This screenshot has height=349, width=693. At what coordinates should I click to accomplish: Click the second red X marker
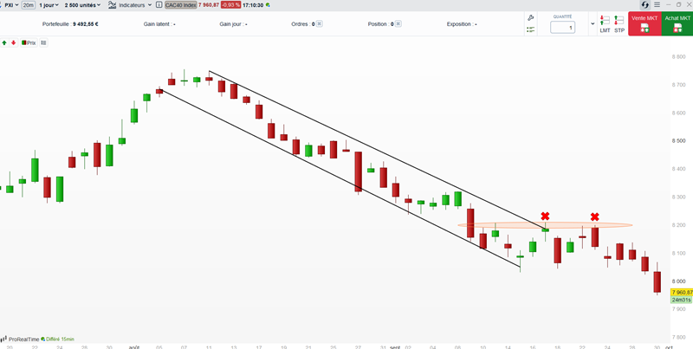coord(595,217)
